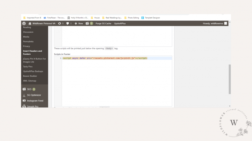Click Purge SG Cache in admin bar

point(103,23)
